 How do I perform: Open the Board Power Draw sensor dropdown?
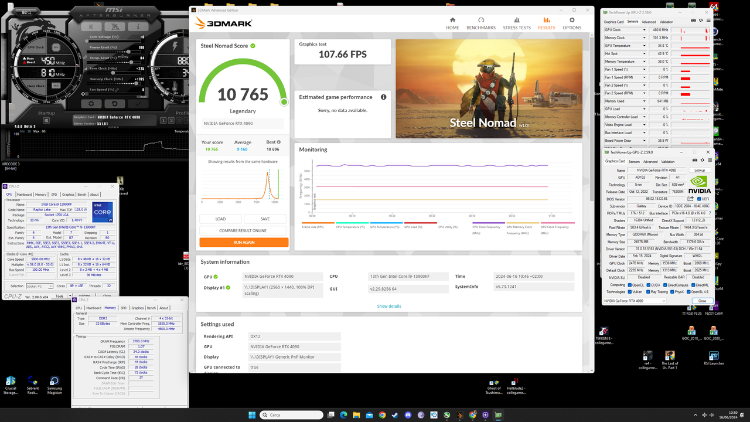click(644, 141)
